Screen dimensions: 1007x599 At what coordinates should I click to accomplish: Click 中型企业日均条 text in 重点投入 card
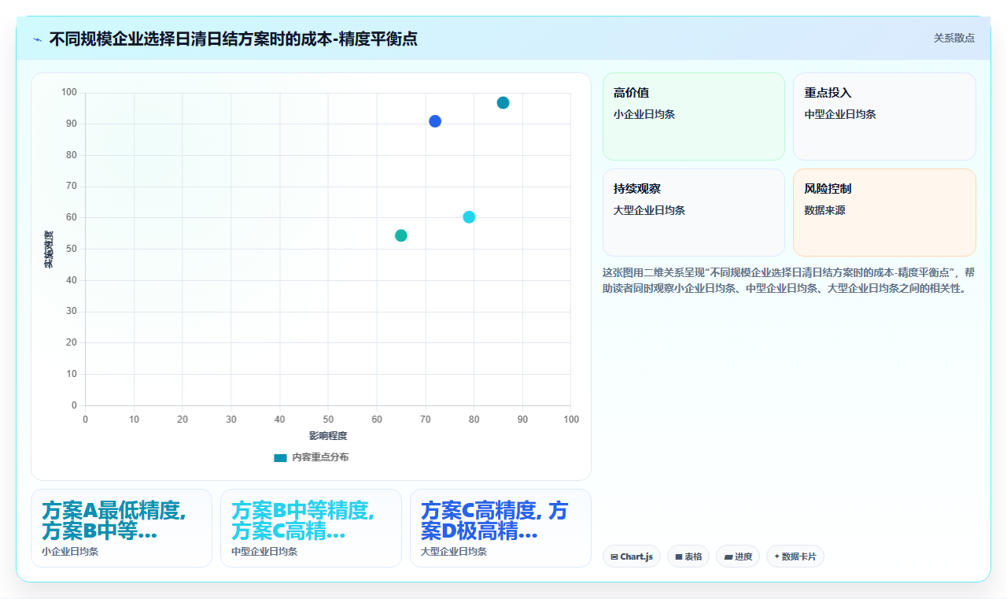pyautogui.click(x=840, y=114)
